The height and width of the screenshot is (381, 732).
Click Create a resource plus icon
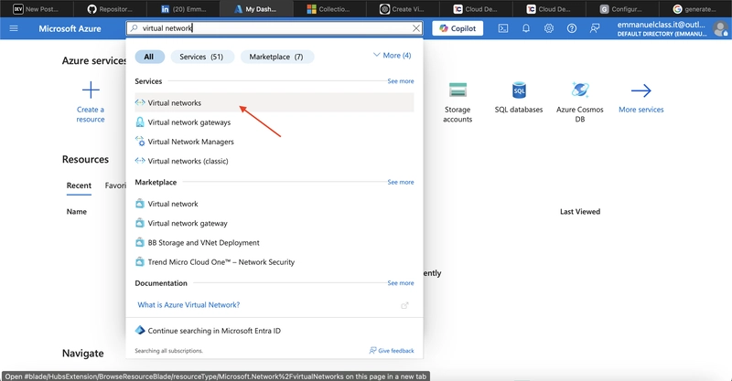[91, 90]
